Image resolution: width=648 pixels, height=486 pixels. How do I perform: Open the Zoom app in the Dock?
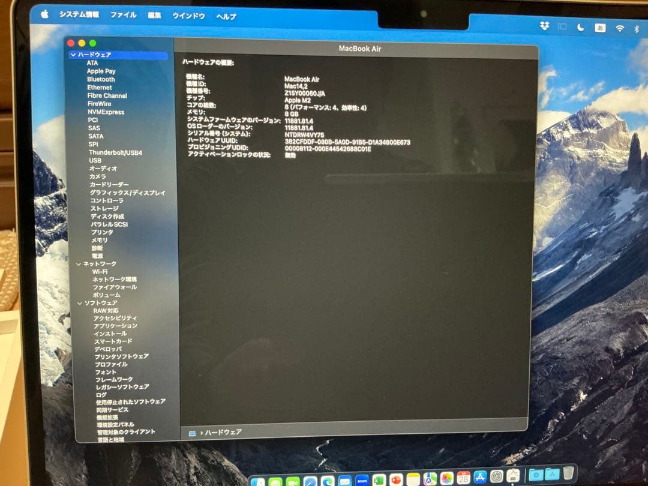coord(362,478)
